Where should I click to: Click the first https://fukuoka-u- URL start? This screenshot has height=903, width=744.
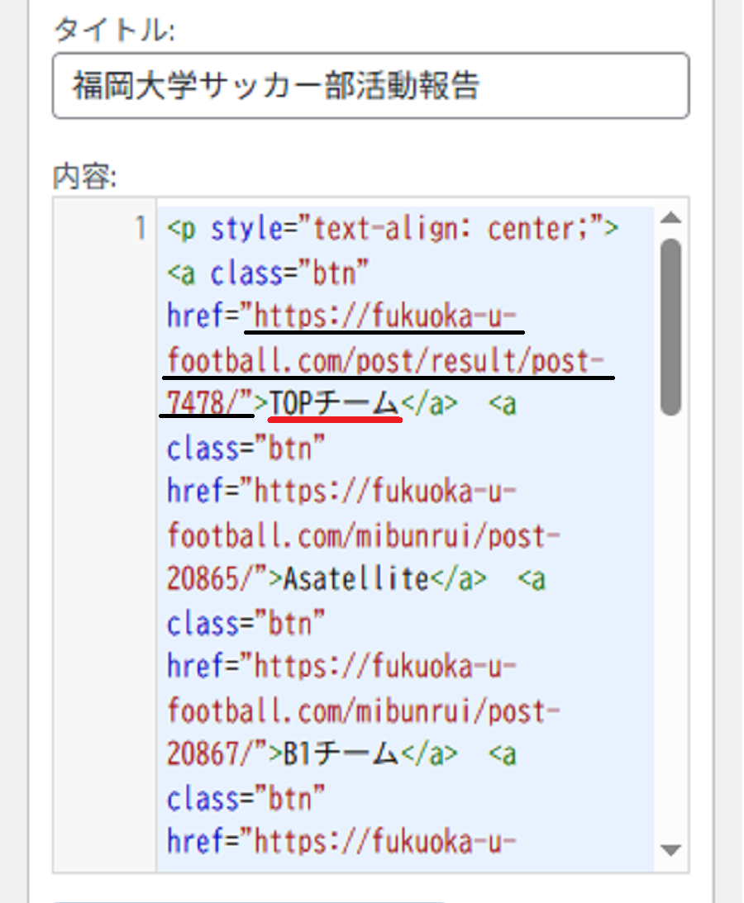pyautogui.click(x=385, y=316)
